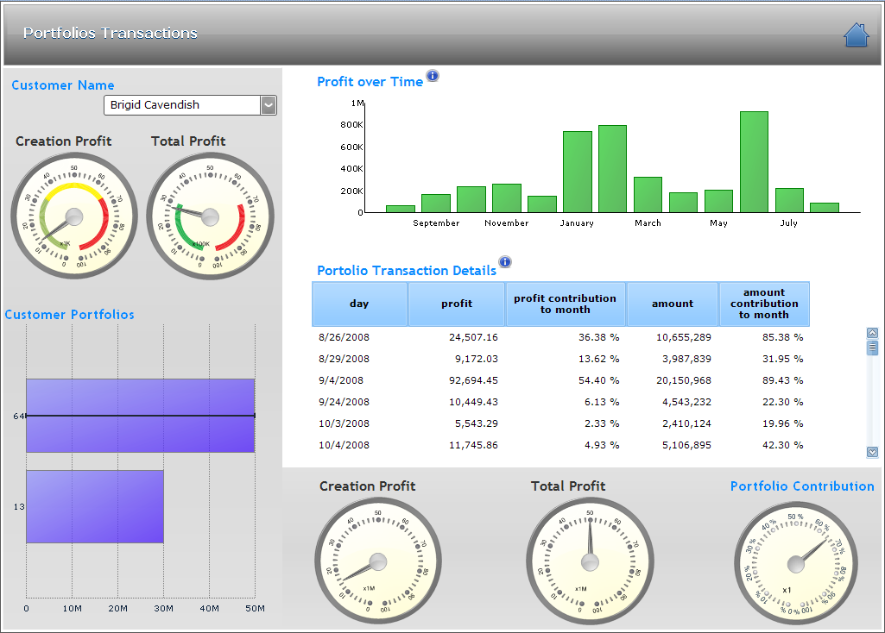Click the 89.43 % amount contribution cell

point(783,380)
